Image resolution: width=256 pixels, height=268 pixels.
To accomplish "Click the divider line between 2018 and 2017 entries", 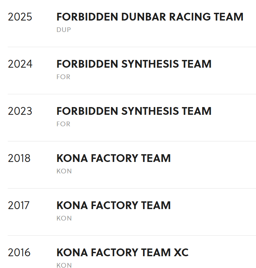I will (x=132, y=188).
